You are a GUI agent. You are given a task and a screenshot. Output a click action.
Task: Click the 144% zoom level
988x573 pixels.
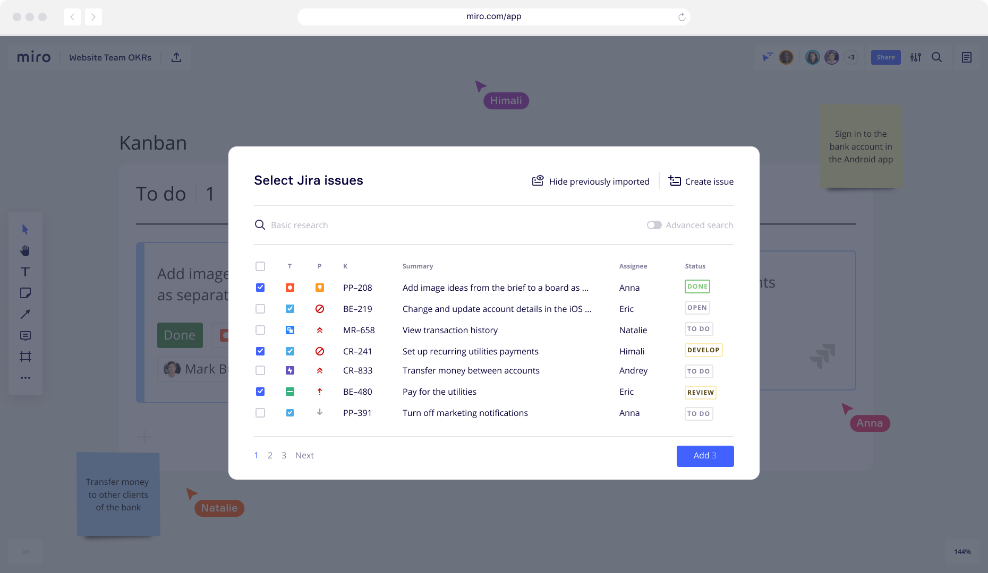tap(962, 552)
